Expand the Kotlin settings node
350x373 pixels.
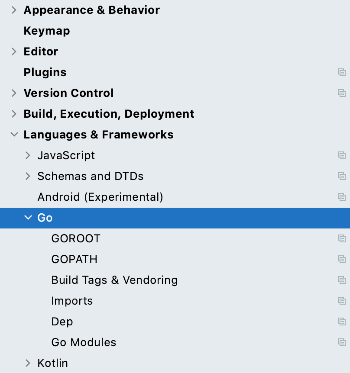tap(28, 363)
